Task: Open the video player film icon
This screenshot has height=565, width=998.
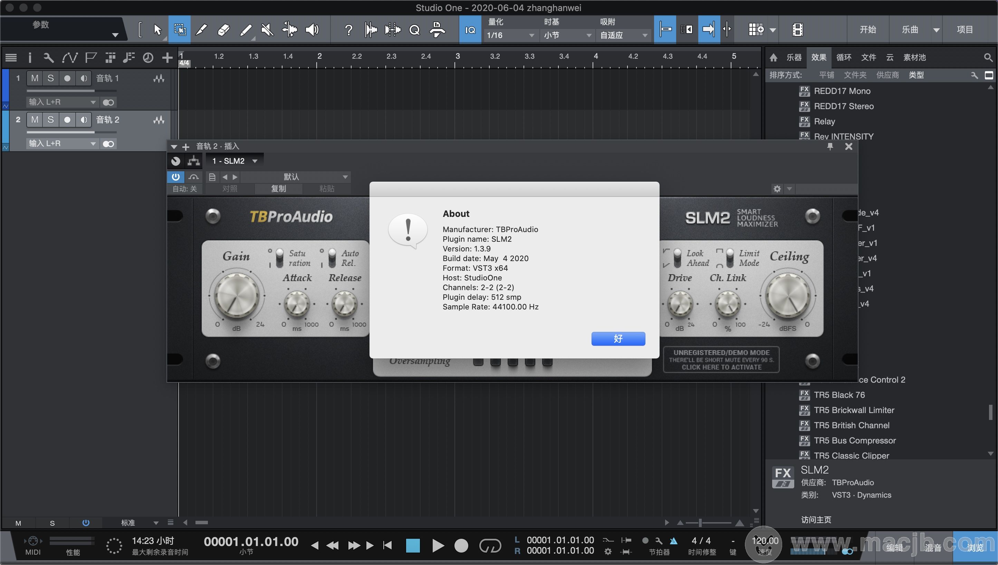Action: coord(798,29)
